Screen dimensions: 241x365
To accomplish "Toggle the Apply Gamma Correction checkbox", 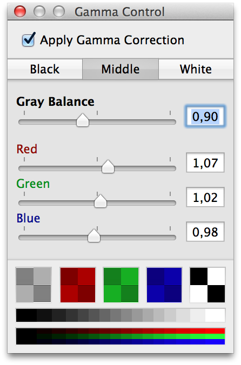I will pyautogui.click(x=29, y=39).
